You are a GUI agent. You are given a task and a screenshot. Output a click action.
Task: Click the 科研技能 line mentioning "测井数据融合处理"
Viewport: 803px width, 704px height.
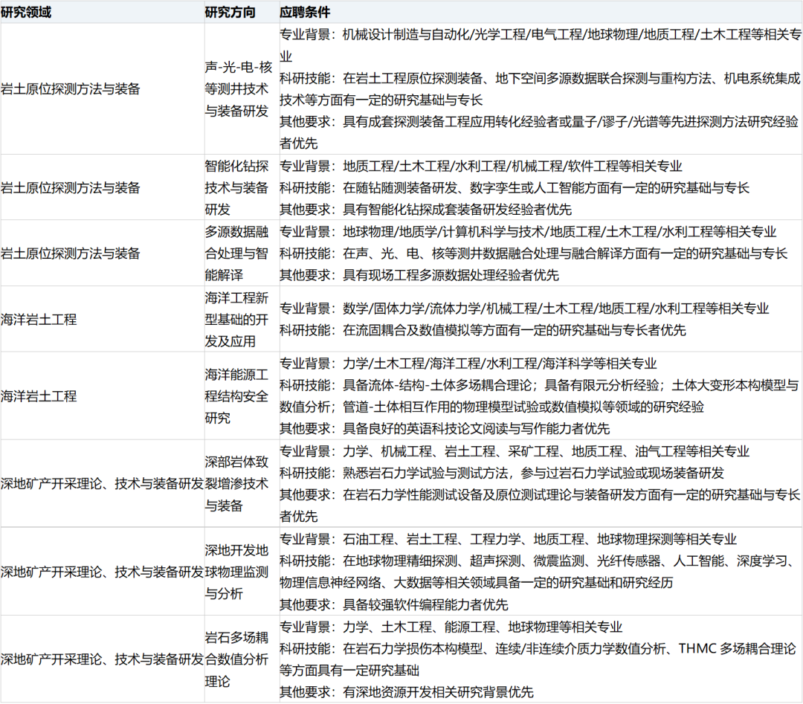pos(533,253)
